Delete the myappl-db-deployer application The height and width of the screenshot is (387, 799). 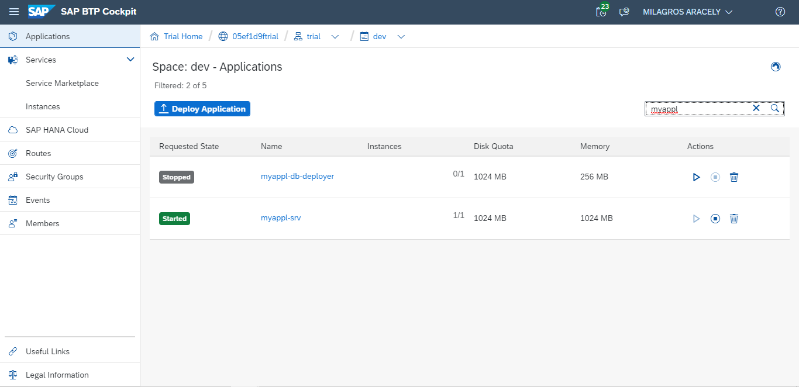point(734,177)
